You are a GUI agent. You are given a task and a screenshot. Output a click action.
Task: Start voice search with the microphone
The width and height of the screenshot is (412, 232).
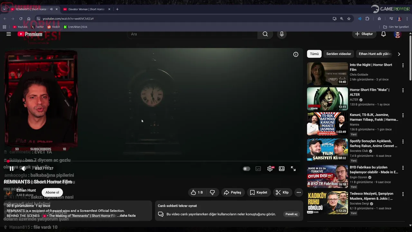(282, 34)
